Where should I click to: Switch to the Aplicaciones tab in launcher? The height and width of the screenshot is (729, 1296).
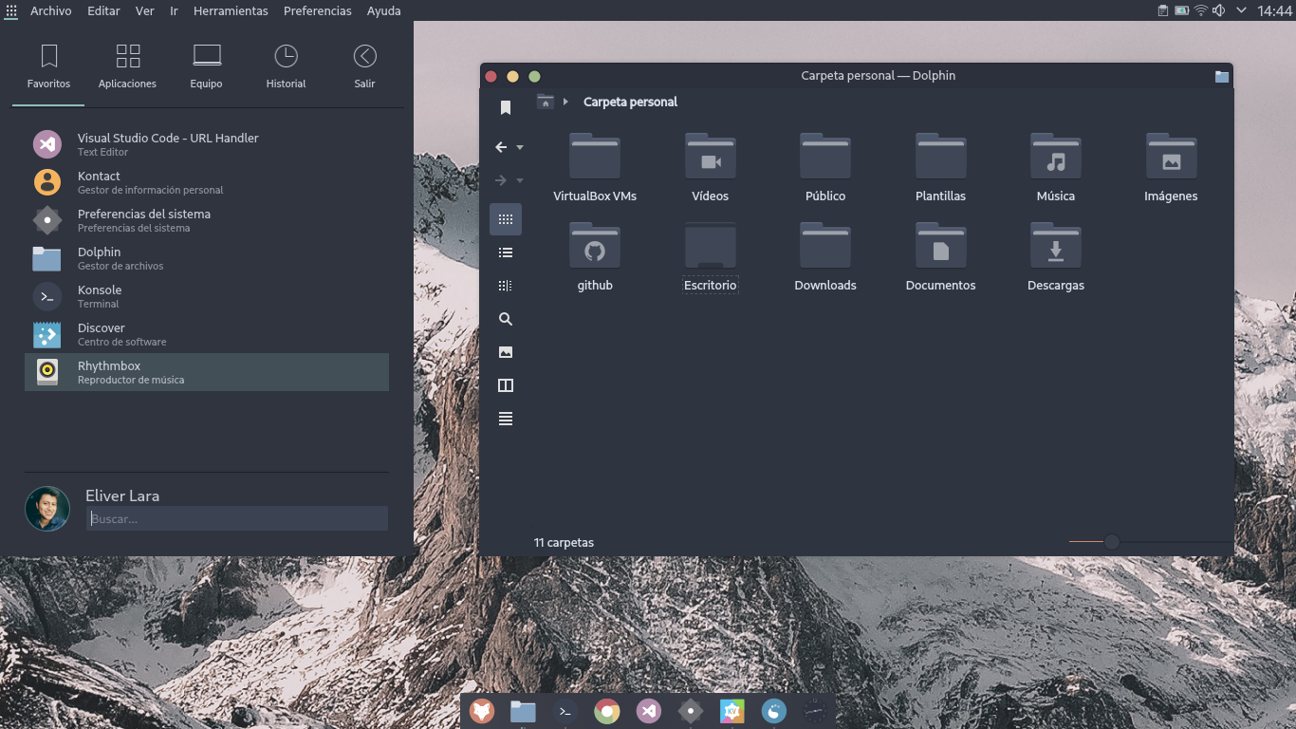(127, 66)
